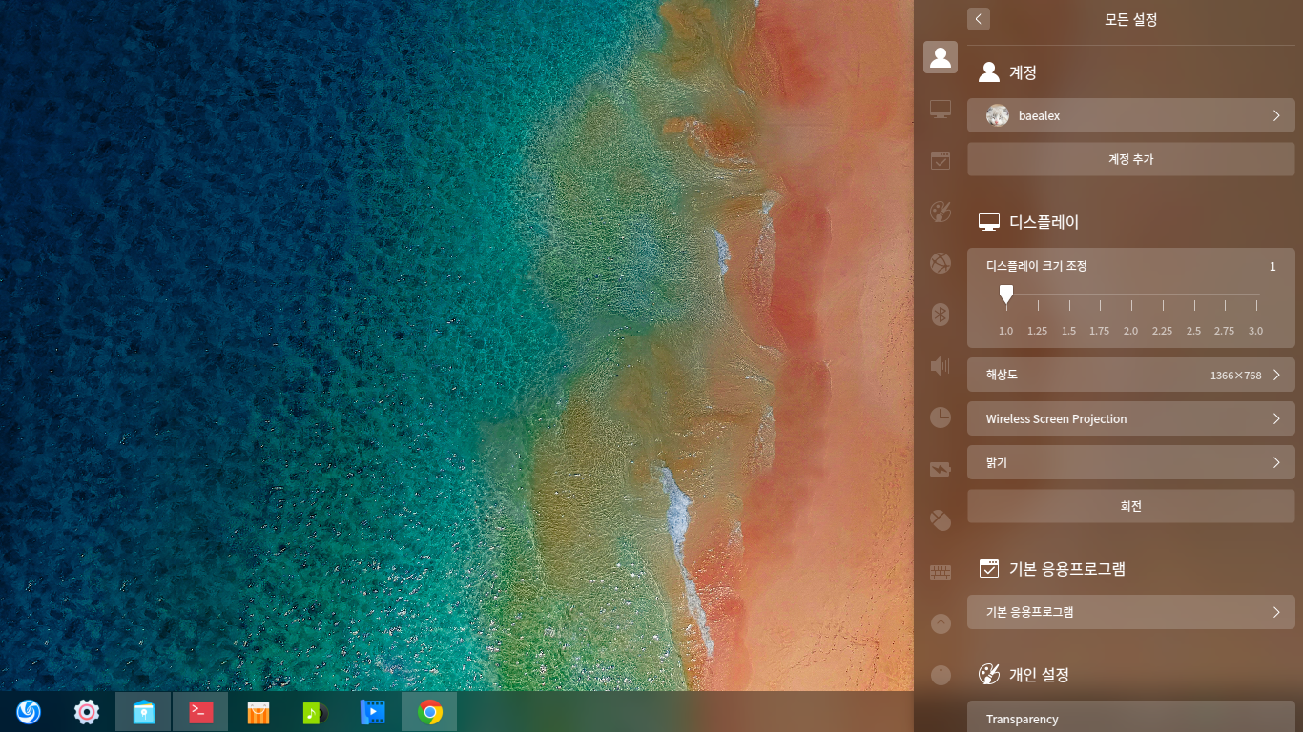Set display scale slider to 1.5
This screenshot has width=1303, height=732.
tap(1068, 295)
